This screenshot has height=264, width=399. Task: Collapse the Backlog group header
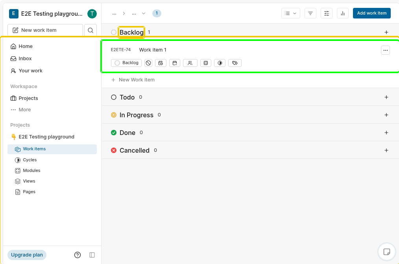(x=131, y=32)
